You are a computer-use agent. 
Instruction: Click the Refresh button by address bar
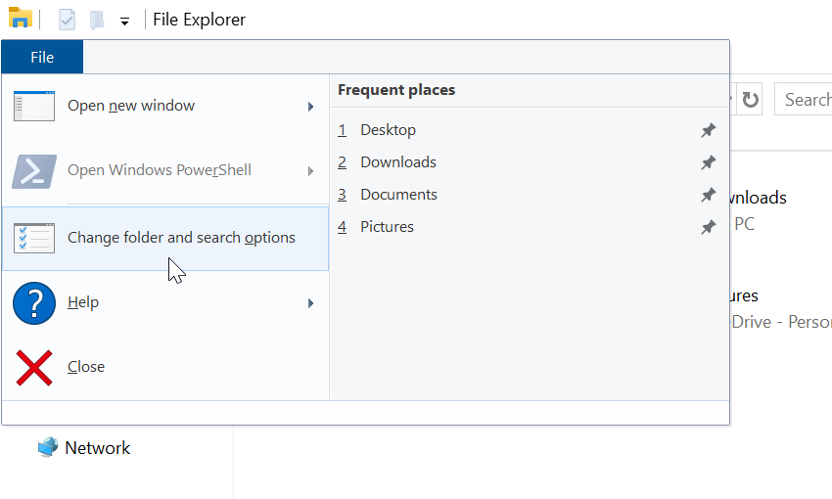[x=751, y=99]
